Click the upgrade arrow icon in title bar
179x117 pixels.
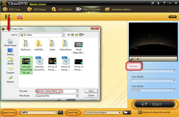(x=158, y=3)
